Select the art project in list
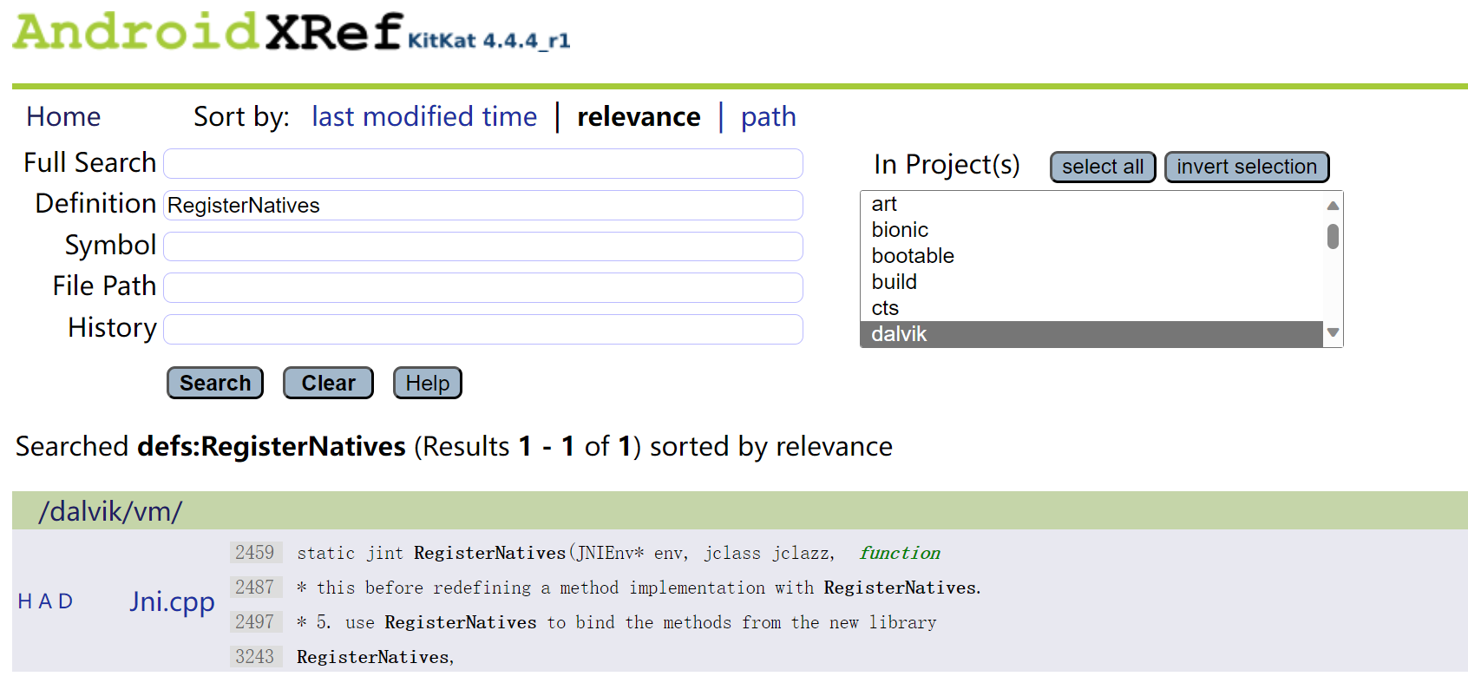The width and height of the screenshot is (1468, 683). pos(1091,204)
